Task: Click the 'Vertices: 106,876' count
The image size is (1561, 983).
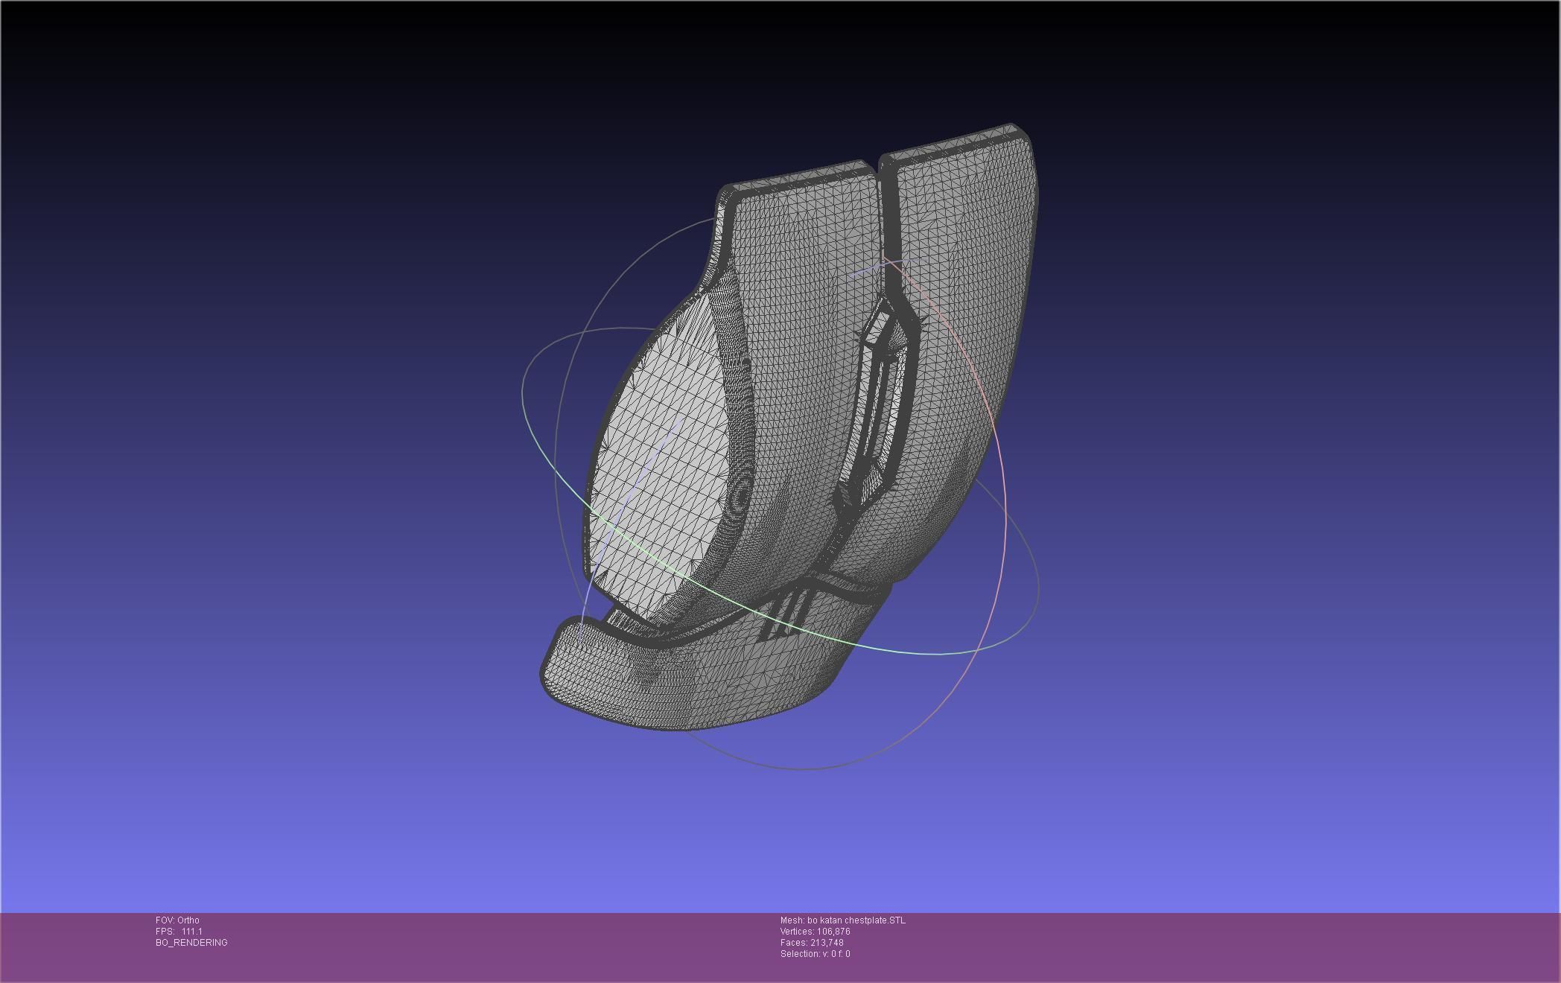Action: (x=816, y=932)
